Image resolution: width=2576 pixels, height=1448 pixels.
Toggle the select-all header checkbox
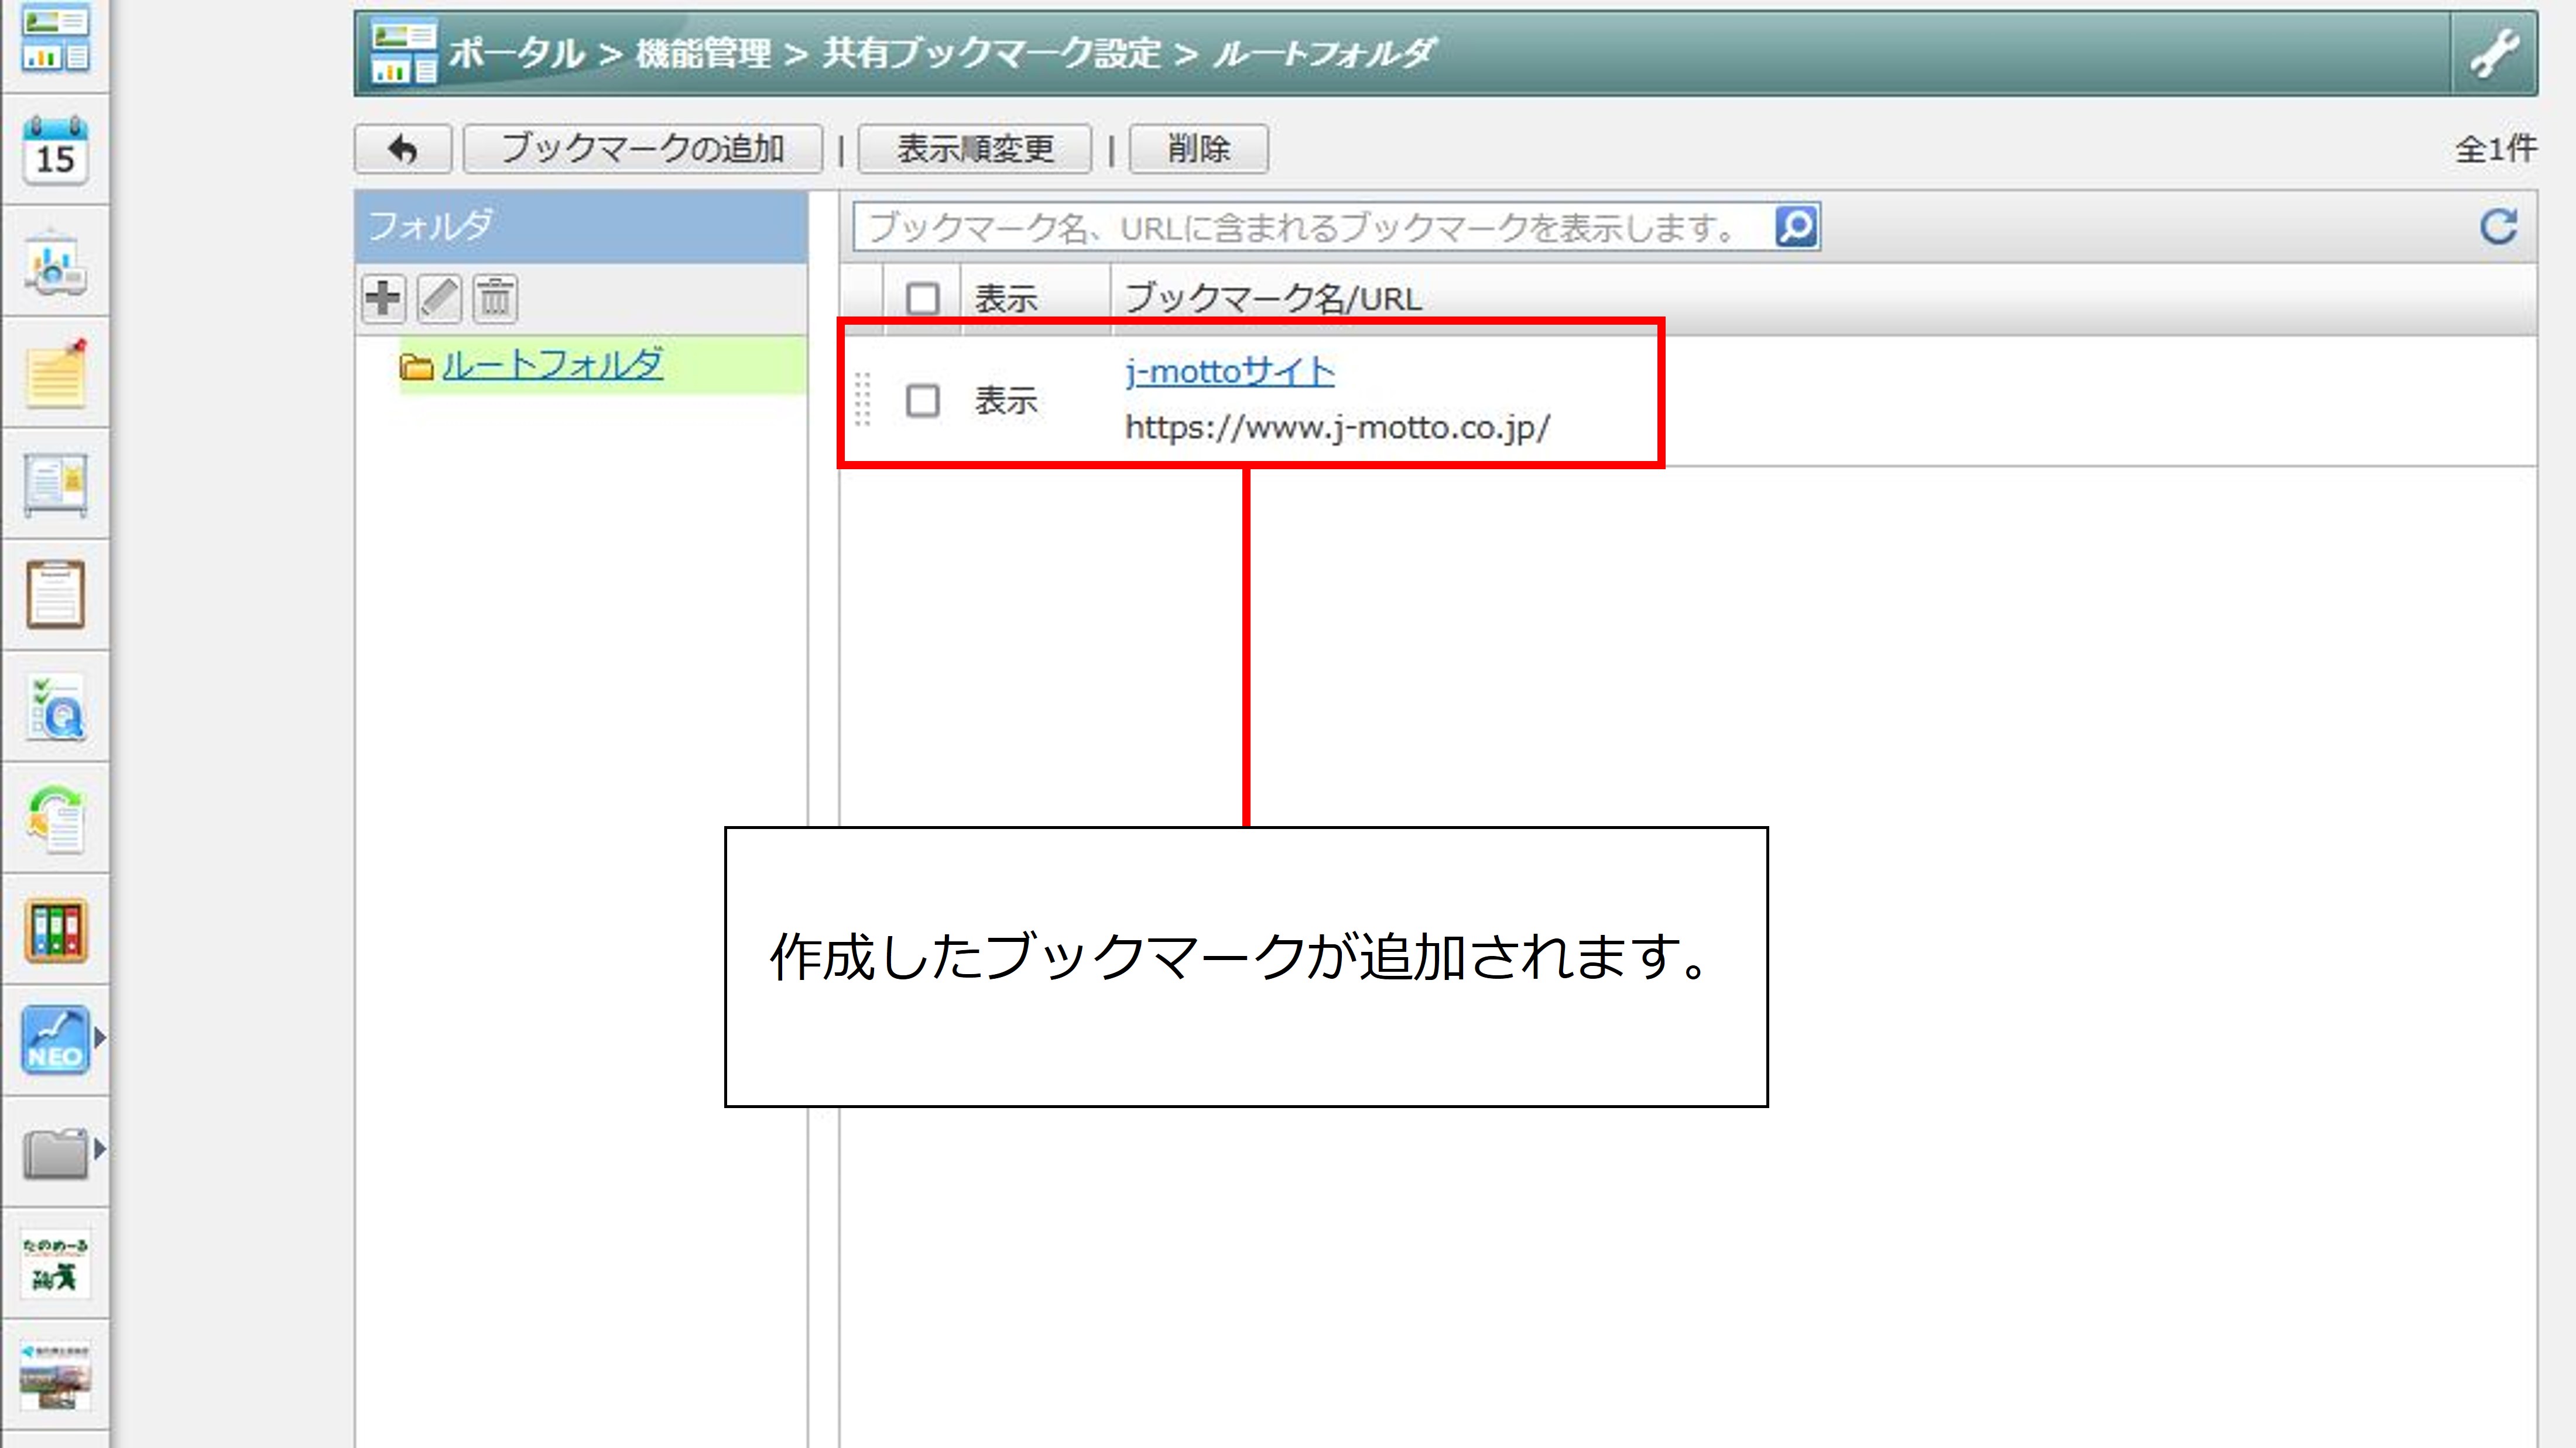[922, 298]
